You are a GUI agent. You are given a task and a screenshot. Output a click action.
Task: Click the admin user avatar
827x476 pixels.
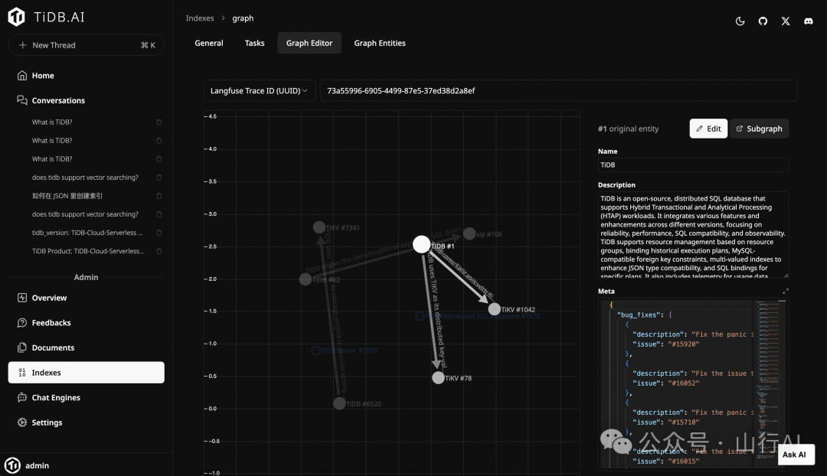13,465
